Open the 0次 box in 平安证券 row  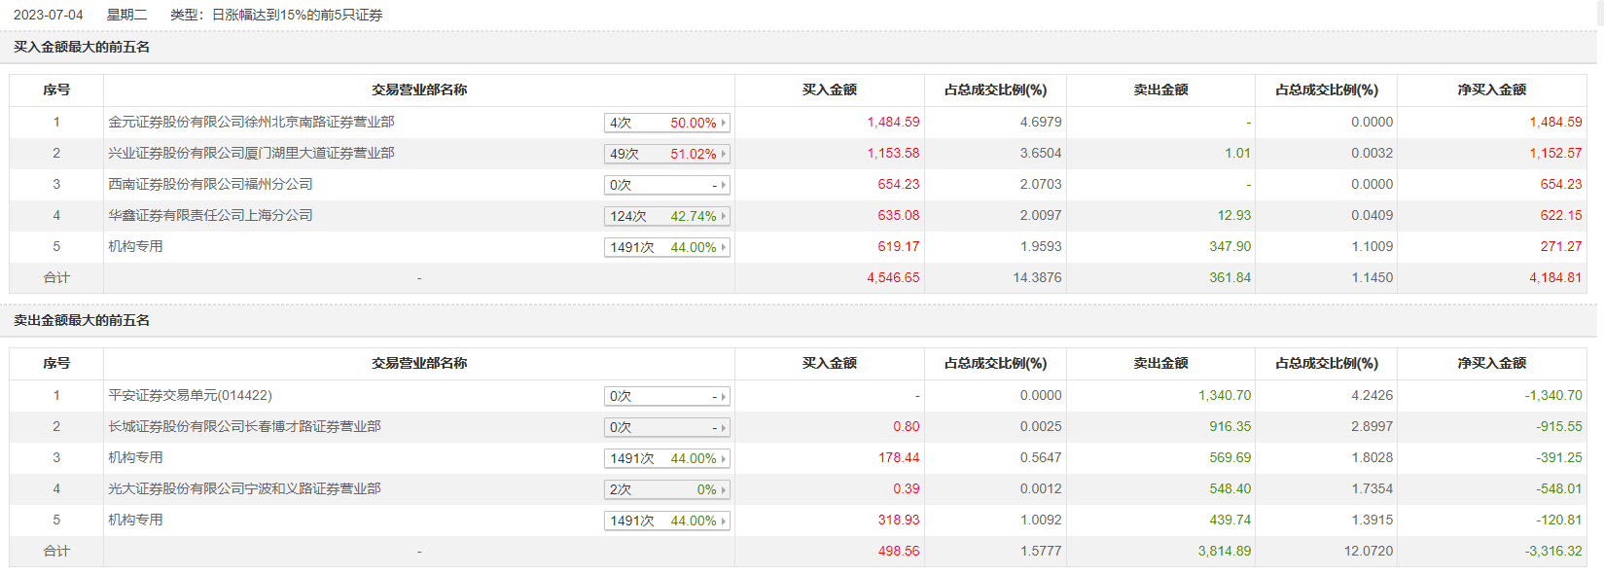point(666,396)
